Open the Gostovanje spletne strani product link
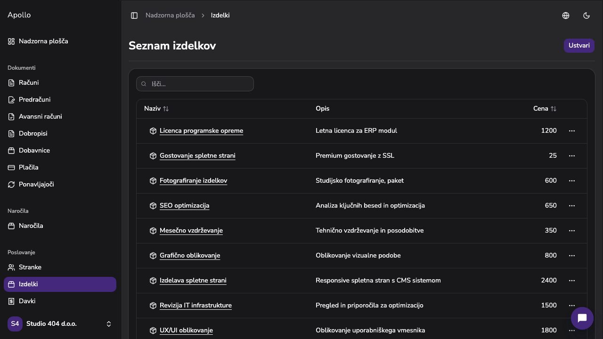This screenshot has width=603, height=339. click(197, 156)
